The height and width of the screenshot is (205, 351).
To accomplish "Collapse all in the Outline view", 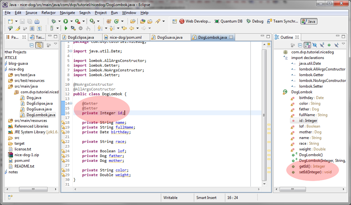I will (300, 45).
